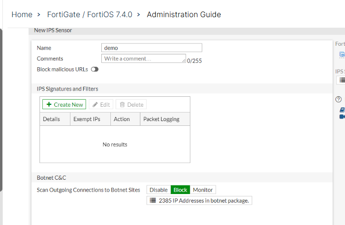
Task: Open the FortiGate / FortiOS 7.4.0 breadcrumb
Action: pyautogui.click(x=91, y=14)
